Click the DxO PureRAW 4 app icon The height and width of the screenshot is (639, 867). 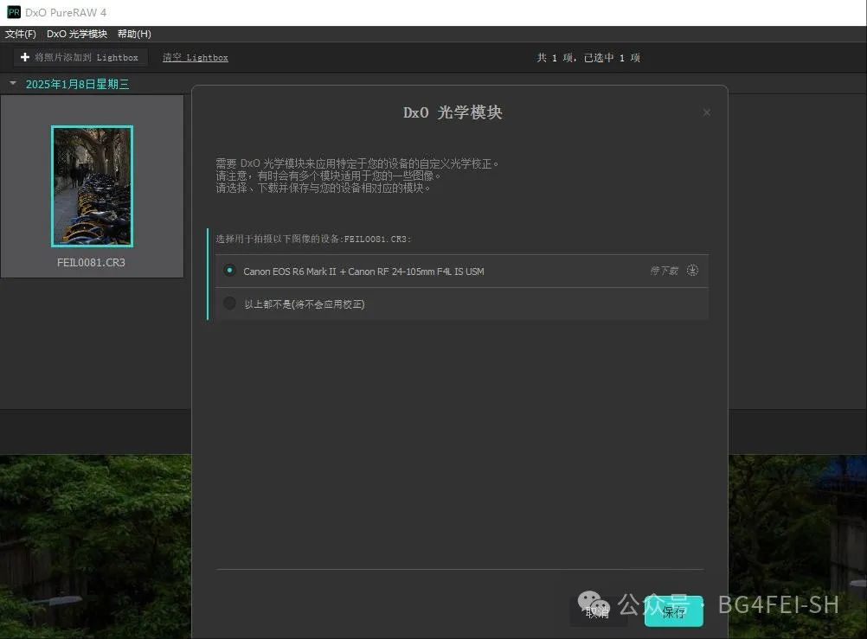tap(14, 12)
